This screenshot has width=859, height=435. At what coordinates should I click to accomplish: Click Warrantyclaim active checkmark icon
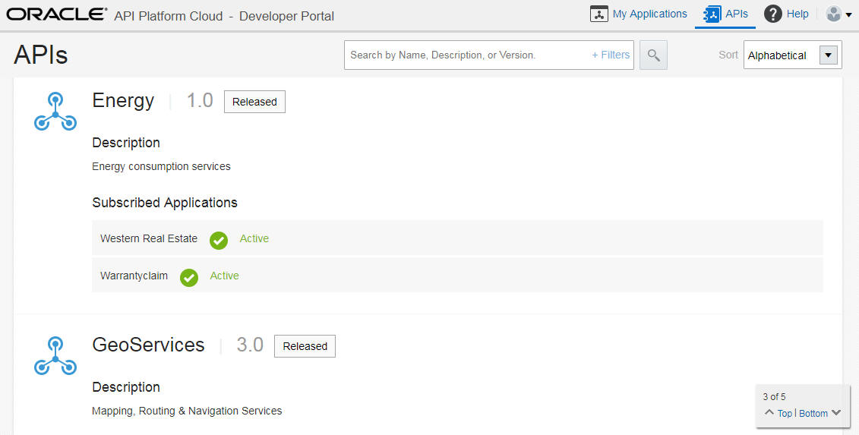pos(189,277)
